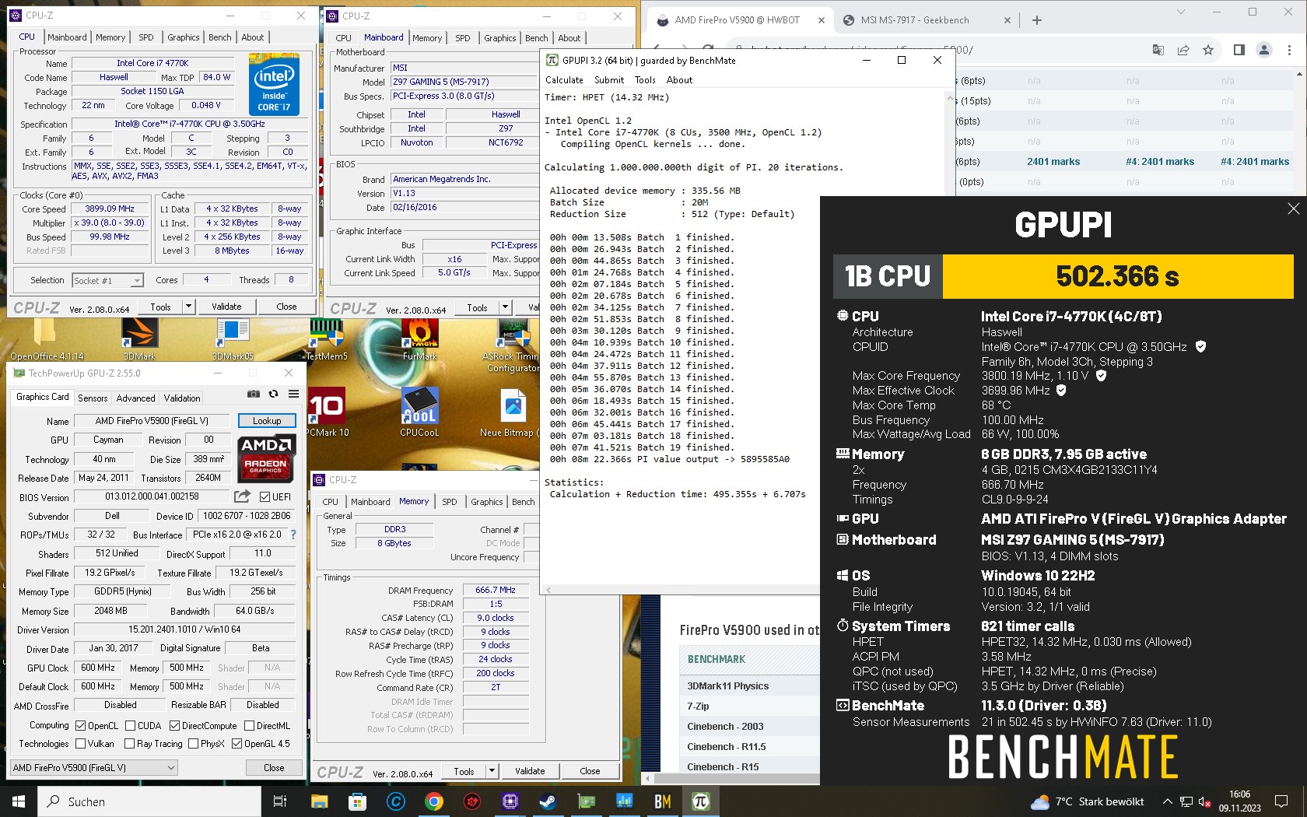Click the GPU-Z device name field

152,421
